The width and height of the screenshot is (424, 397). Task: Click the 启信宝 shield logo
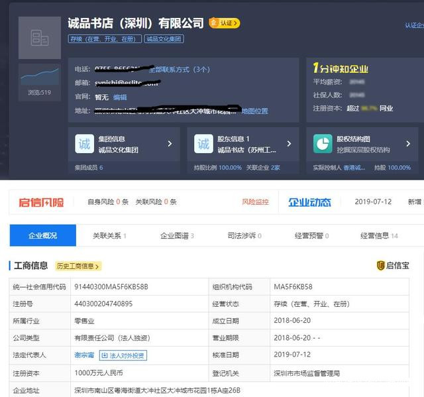coord(393,266)
